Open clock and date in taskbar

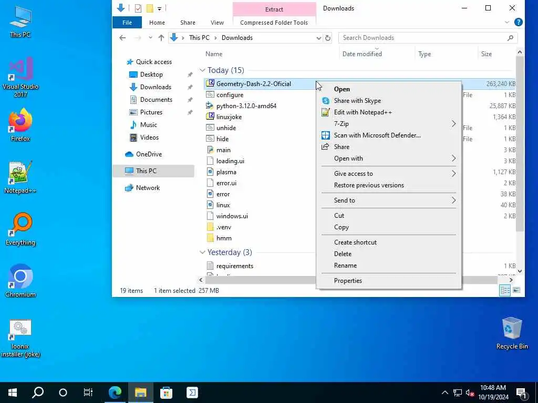[x=493, y=393]
